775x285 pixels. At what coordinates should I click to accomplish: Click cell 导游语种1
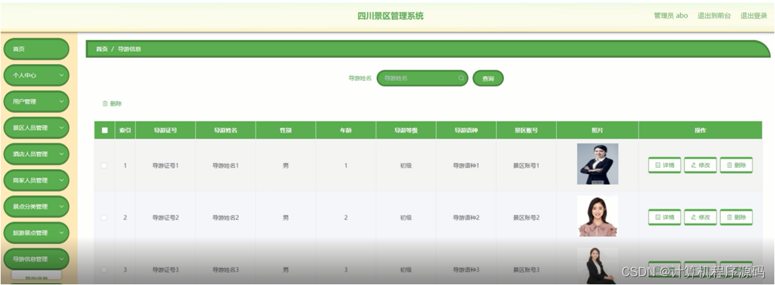pos(466,166)
